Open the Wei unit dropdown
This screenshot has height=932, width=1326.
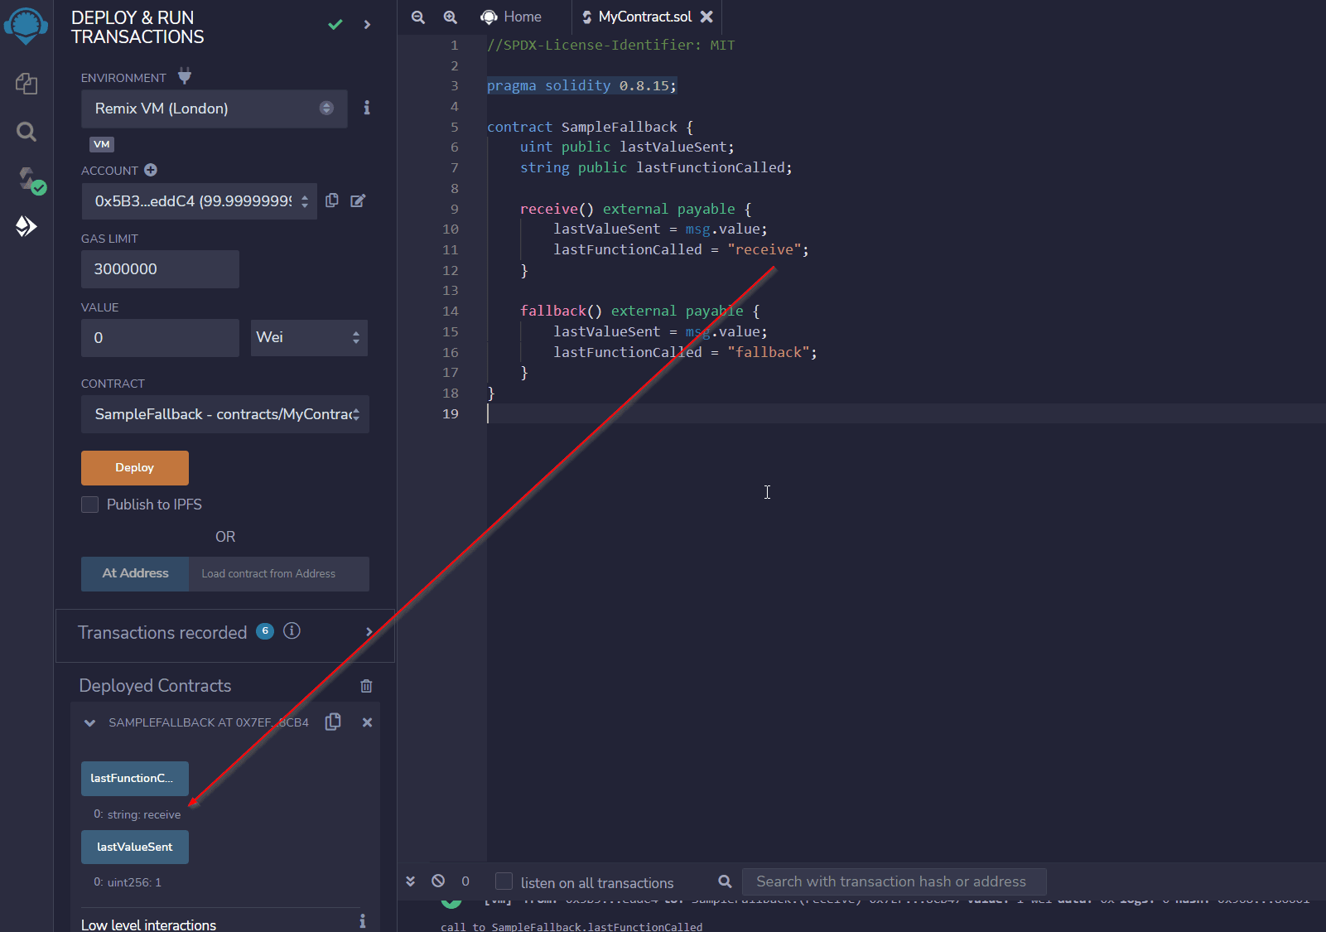tap(309, 338)
